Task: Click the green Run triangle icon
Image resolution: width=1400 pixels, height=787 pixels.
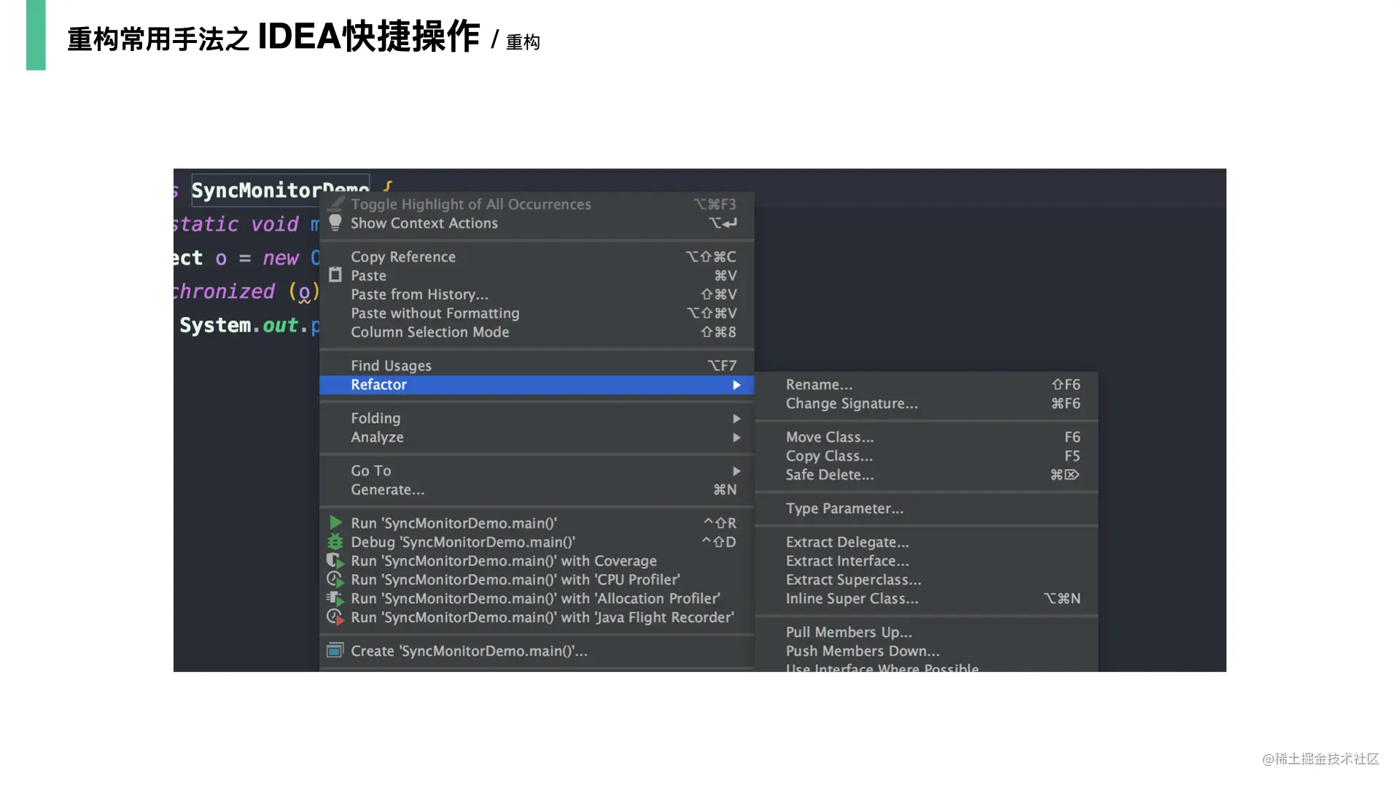Action: 335,522
